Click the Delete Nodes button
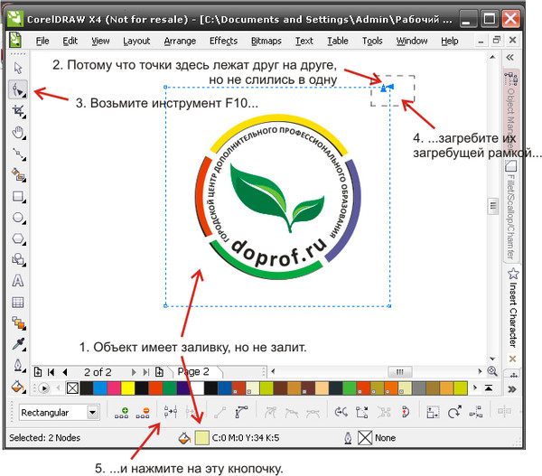The height and width of the screenshot is (476, 542). tap(143, 413)
